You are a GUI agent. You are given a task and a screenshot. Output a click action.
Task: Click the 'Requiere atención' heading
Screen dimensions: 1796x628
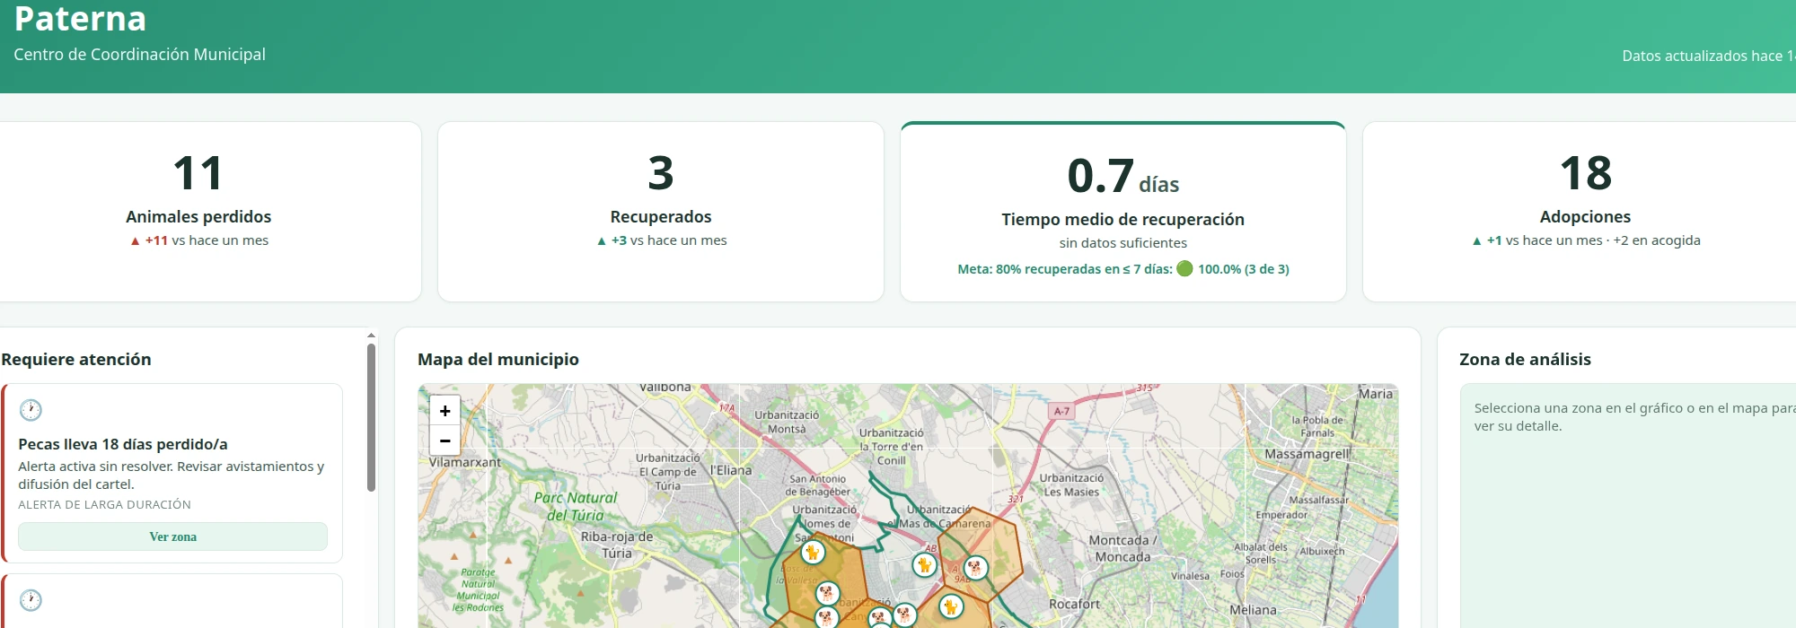[x=76, y=359]
